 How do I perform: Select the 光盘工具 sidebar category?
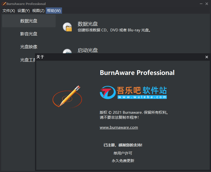(x=28, y=60)
